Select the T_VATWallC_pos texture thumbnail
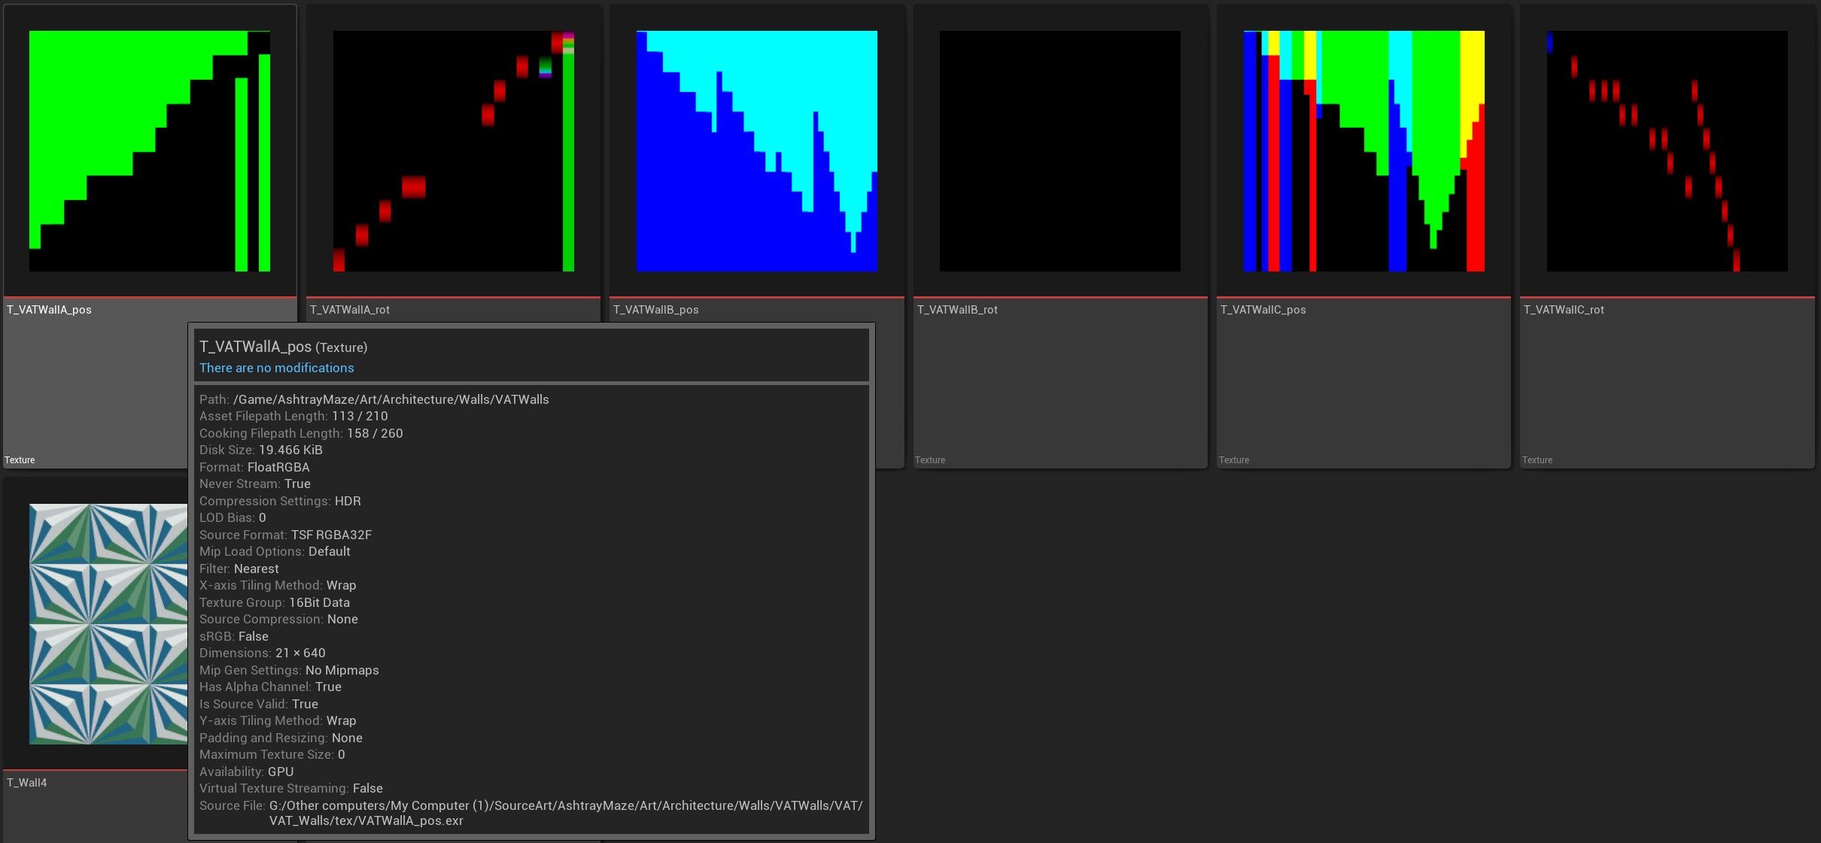Image resolution: width=1821 pixels, height=843 pixels. 1364,151
